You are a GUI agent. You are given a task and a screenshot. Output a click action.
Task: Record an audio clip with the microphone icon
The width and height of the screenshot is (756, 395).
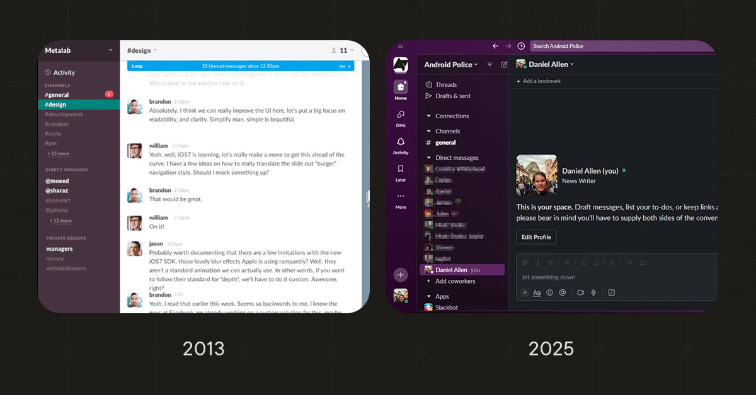[x=593, y=292]
